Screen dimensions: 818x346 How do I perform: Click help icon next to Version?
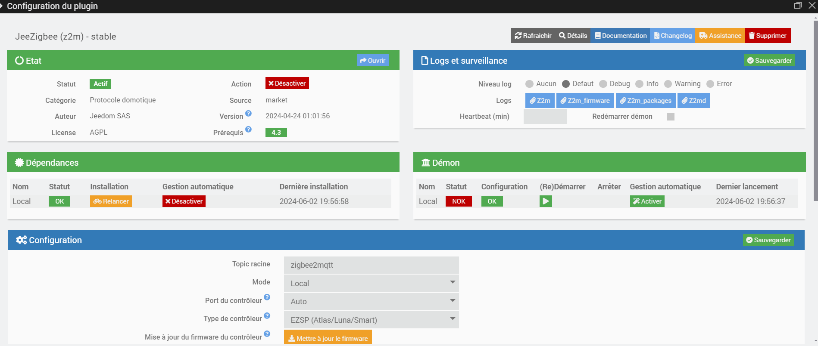(248, 114)
